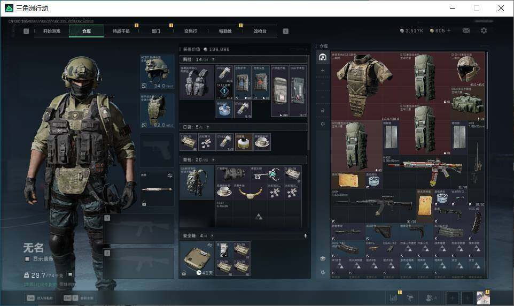This screenshot has height=306, width=514.
Task: Click the chest rig item under 胸挂
Action: tap(197, 82)
